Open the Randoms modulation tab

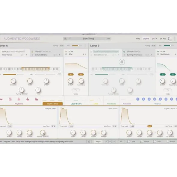pyautogui.click(x=127, y=104)
